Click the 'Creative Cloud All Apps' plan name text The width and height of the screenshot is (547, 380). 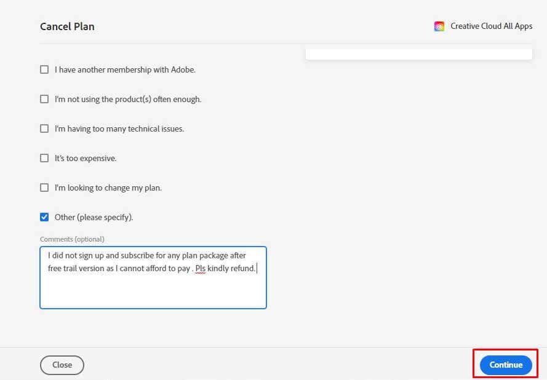(491, 26)
